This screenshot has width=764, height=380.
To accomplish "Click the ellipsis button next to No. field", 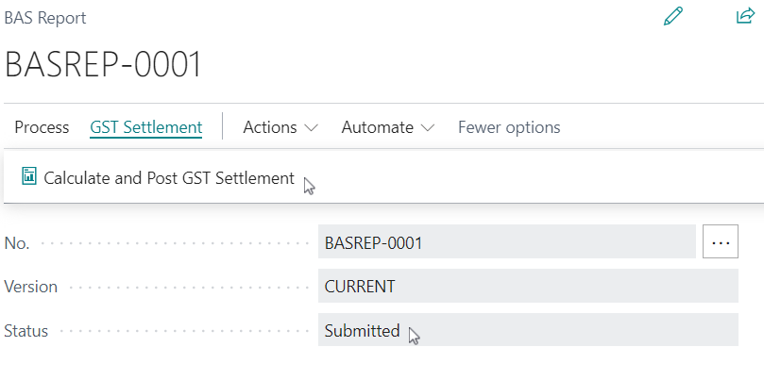I will click(721, 242).
